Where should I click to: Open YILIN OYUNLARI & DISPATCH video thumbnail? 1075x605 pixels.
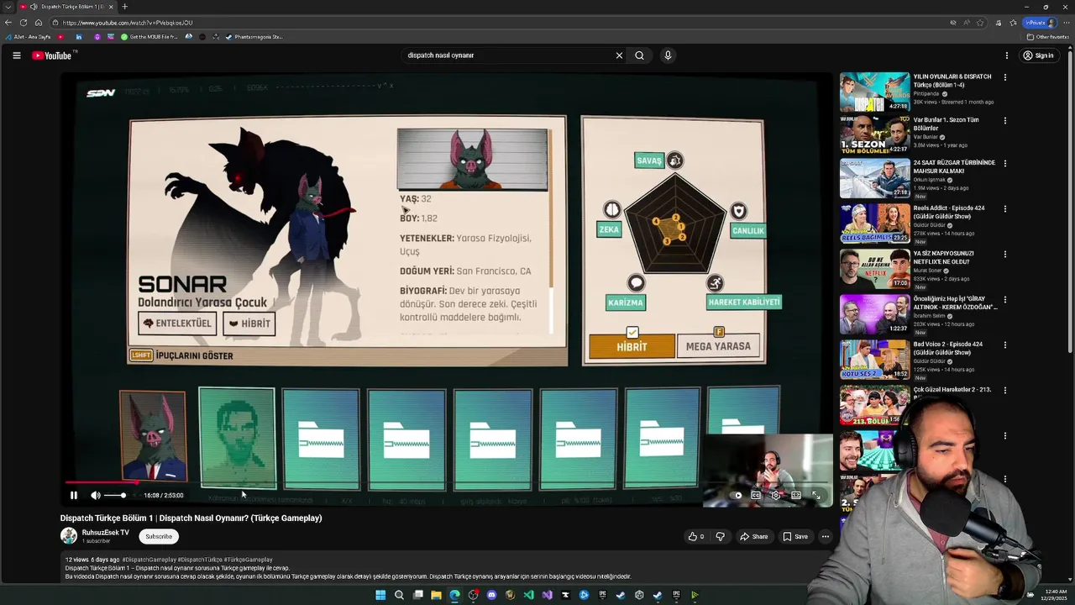coord(874,92)
